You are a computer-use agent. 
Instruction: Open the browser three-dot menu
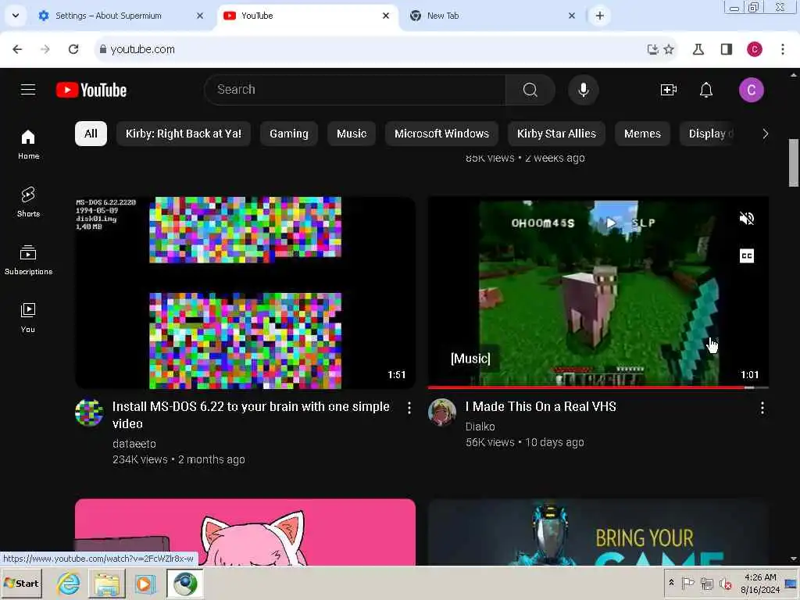[x=783, y=49]
